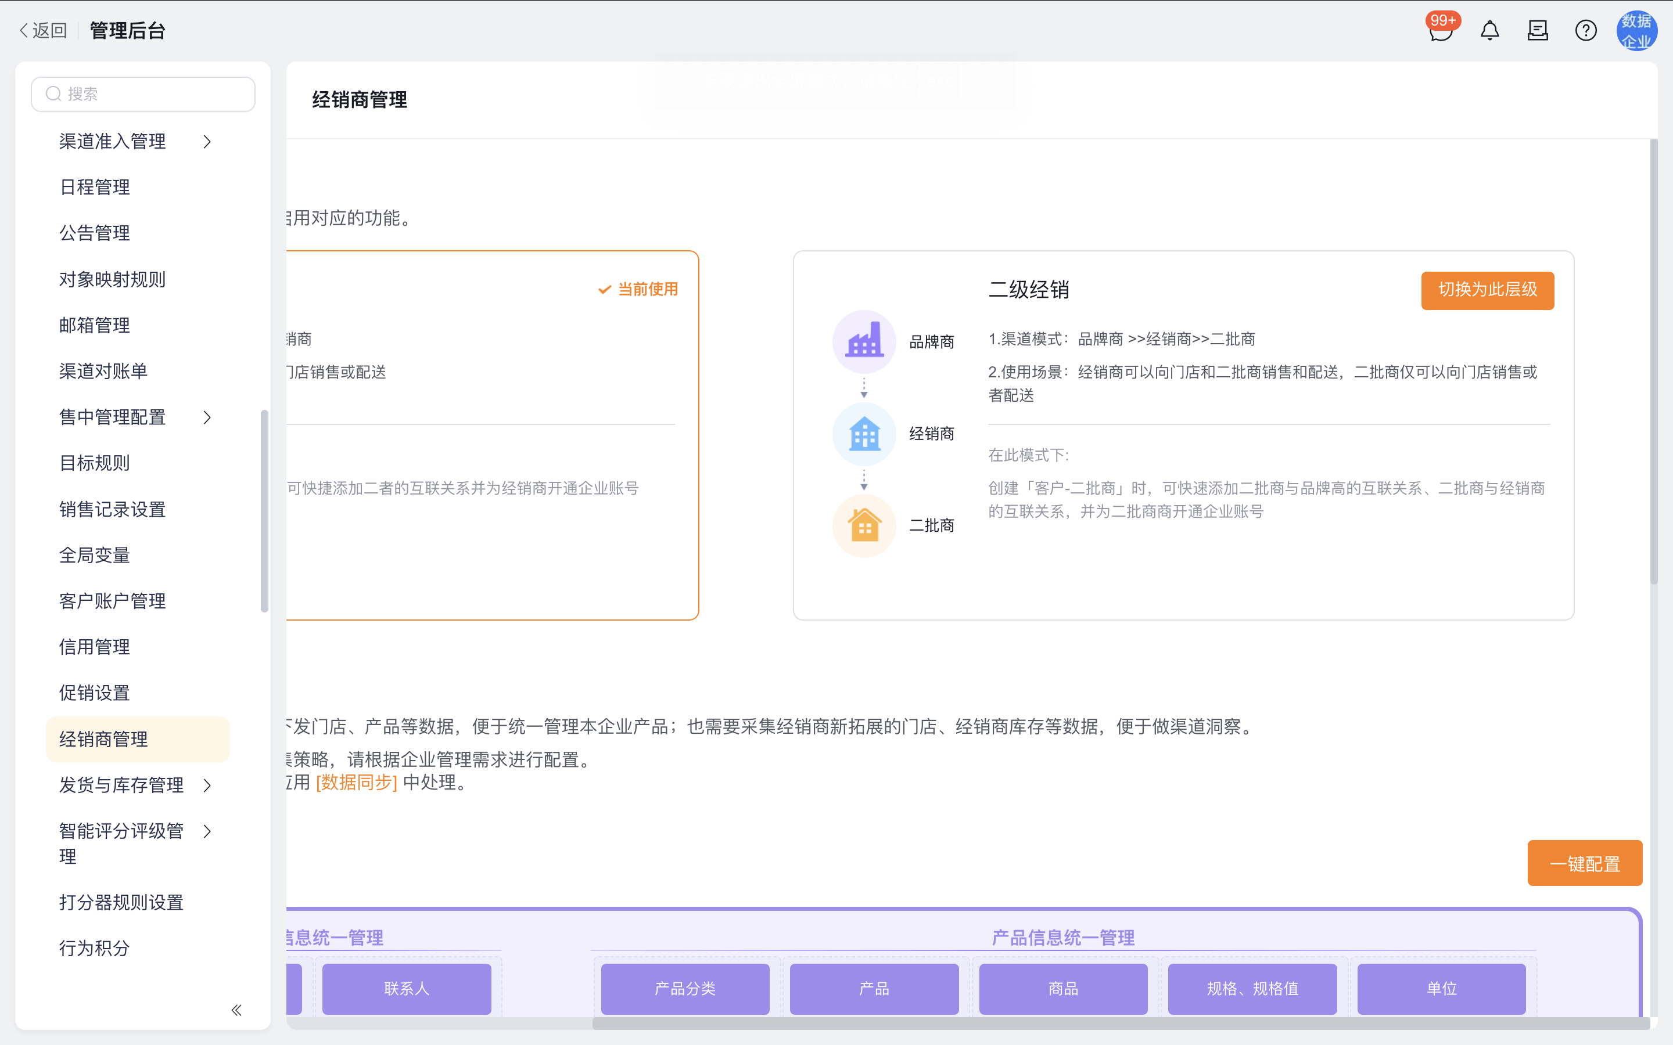Click the search magnifier icon

[x=53, y=94]
